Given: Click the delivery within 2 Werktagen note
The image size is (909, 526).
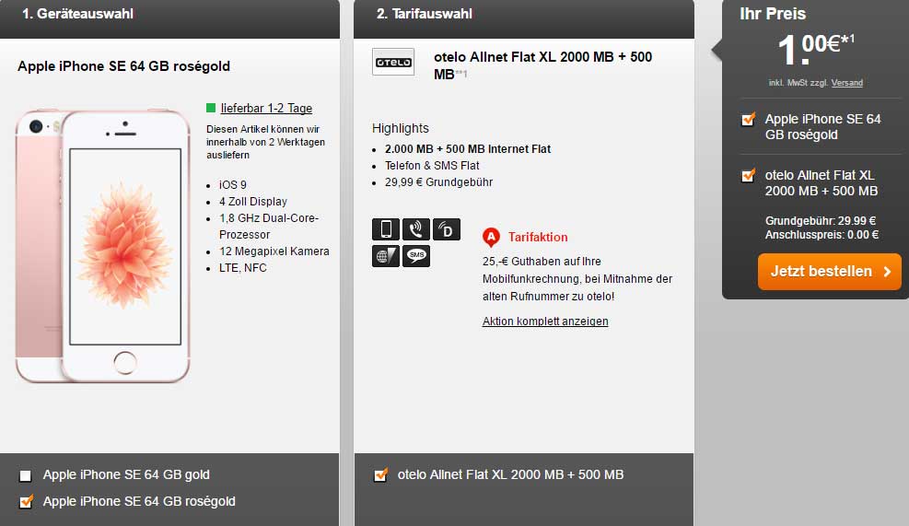Looking at the screenshot, I should coord(265,142).
